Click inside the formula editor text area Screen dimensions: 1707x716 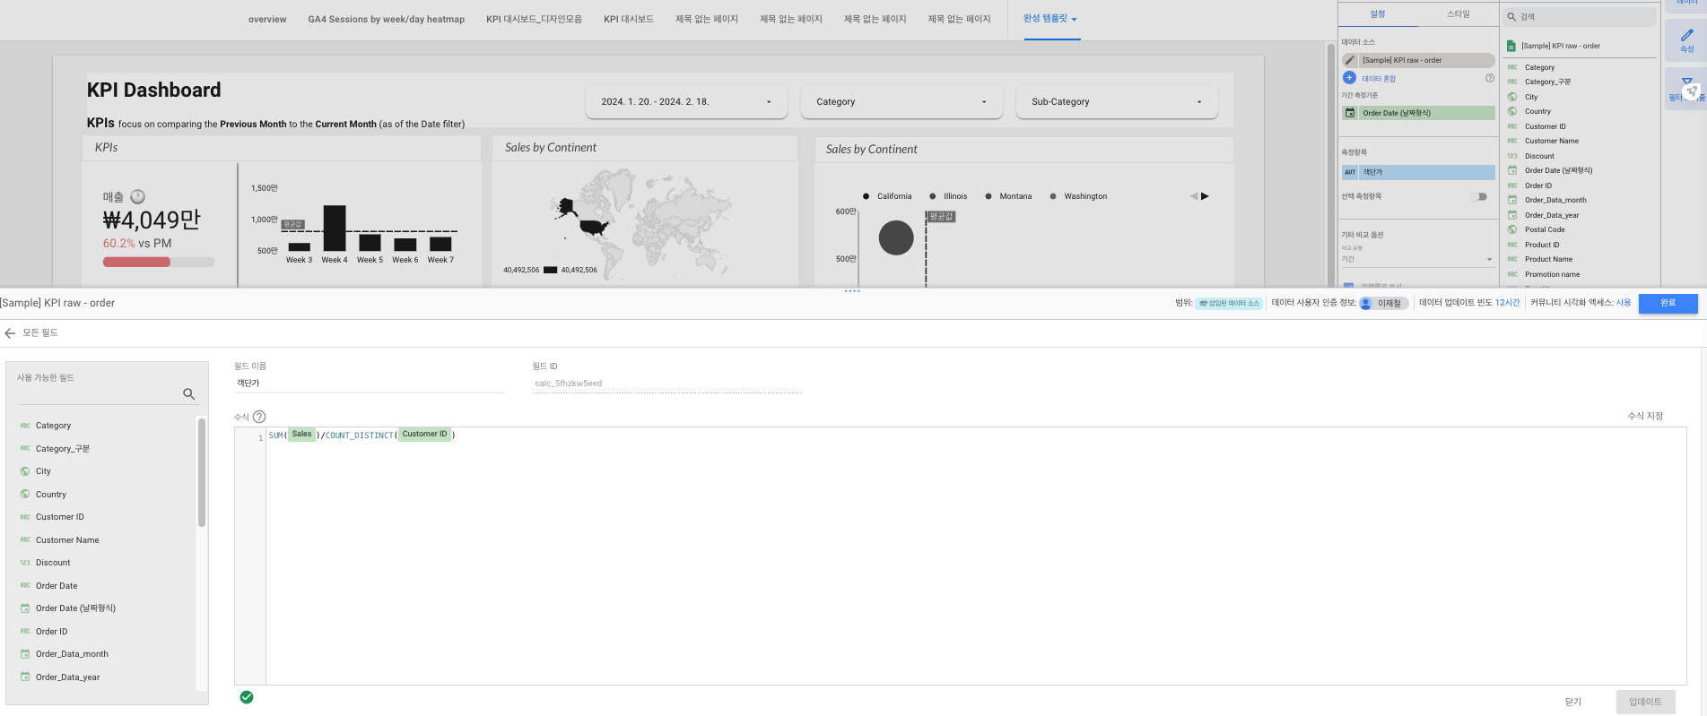click(x=975, y=556)
